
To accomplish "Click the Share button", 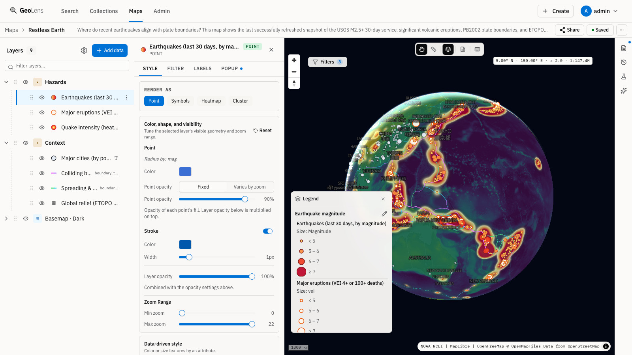I will (570, 30).
